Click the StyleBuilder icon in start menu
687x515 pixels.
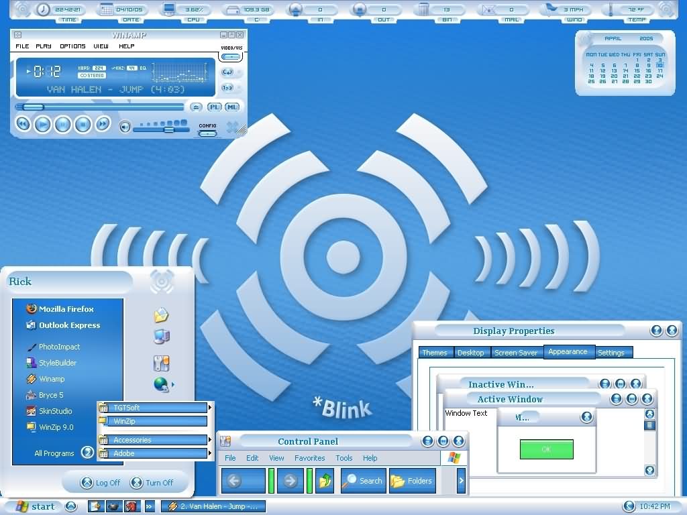pos(31,363)
